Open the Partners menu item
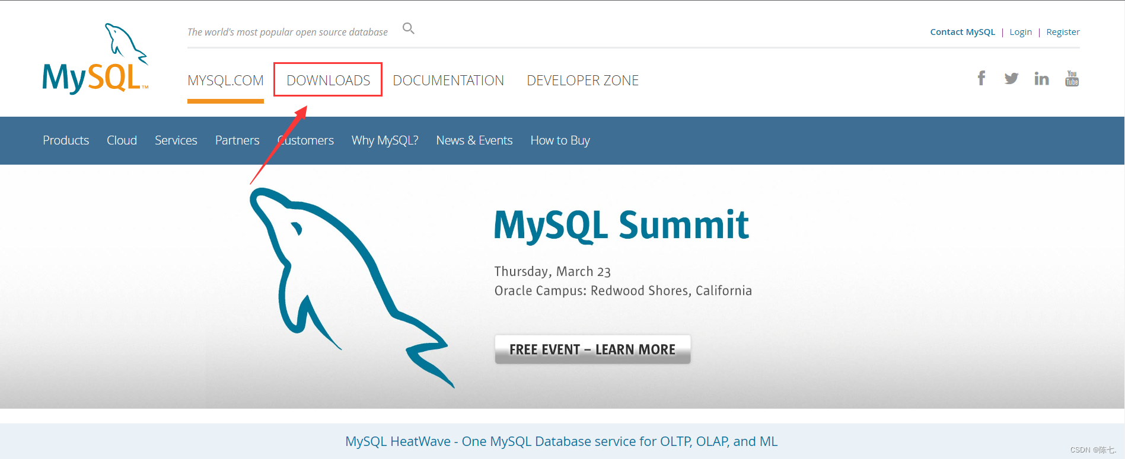 click(x=237, y=140)
